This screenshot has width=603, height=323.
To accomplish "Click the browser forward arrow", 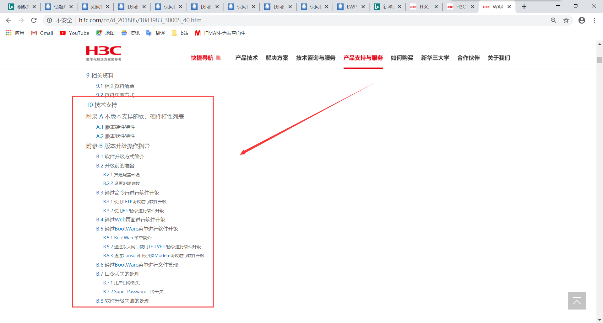I will pyautogui.click(x=21, y=20).
